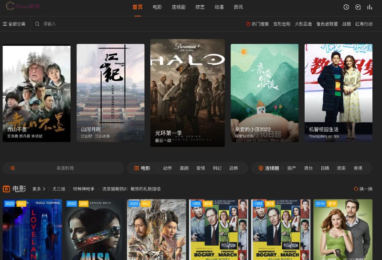Open 特种神枪手 movie link
Viewport: 382px width, 260px height.
(84, 189)
